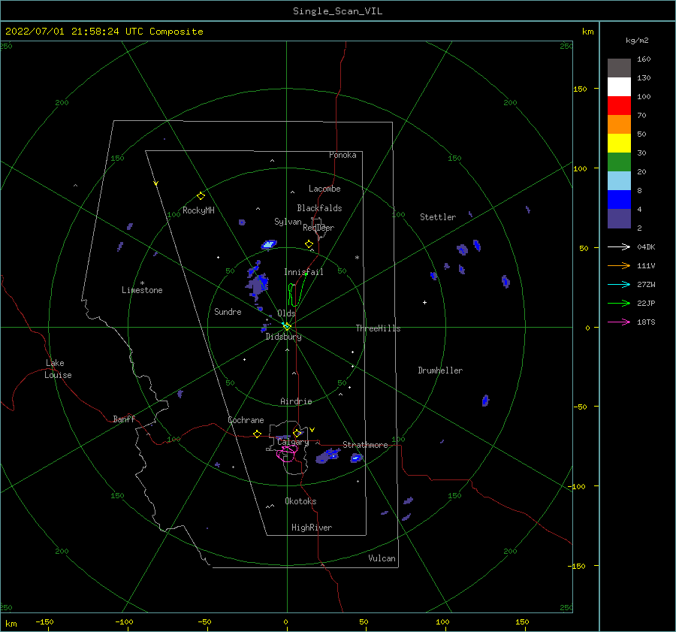Image resolution: width=676 pixels, height=632 pixels.
Task: Click the light blue storm cell near Sylvan
Action: (x=269, y=244)
